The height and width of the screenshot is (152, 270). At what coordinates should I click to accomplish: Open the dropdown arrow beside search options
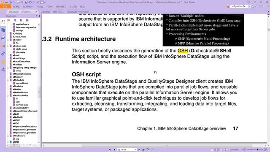(x=256, y=6)
